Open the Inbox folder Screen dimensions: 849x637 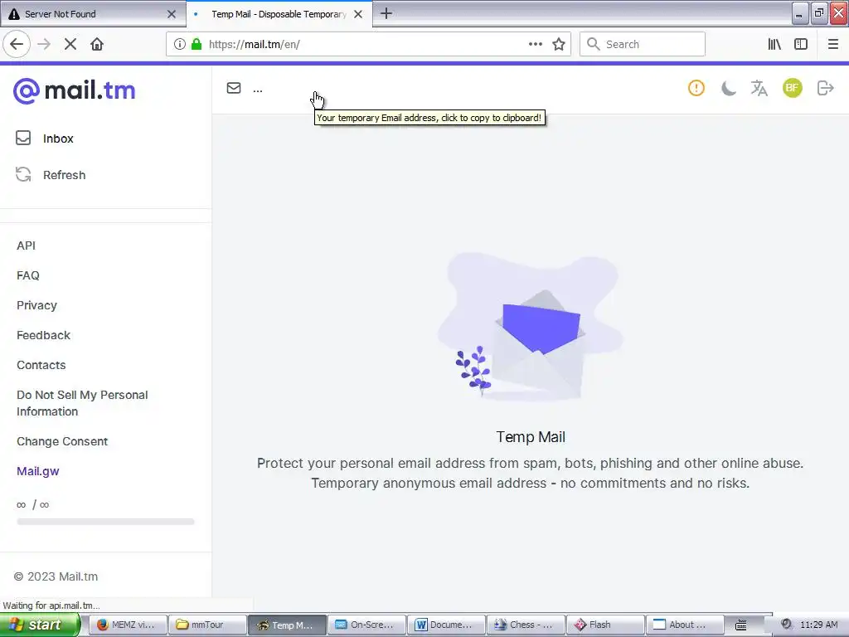point(58,139)
